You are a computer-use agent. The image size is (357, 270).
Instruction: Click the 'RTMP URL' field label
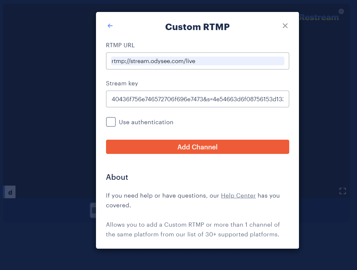(x=120, y=45)
